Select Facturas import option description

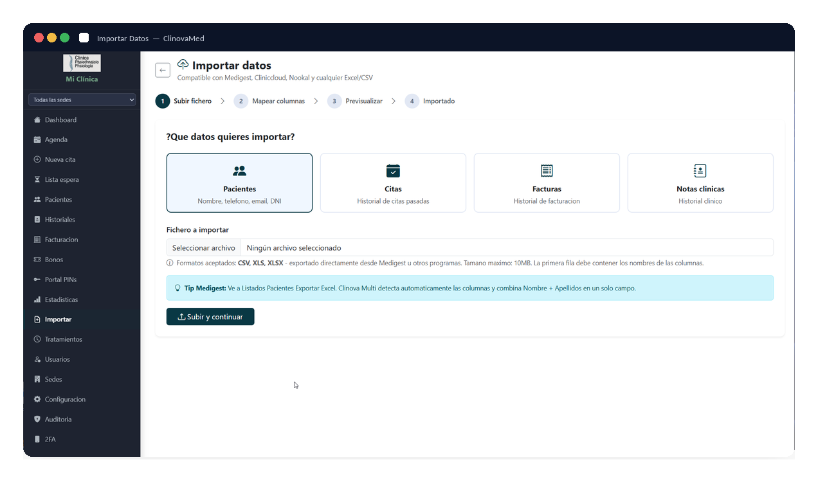[547, 201]
